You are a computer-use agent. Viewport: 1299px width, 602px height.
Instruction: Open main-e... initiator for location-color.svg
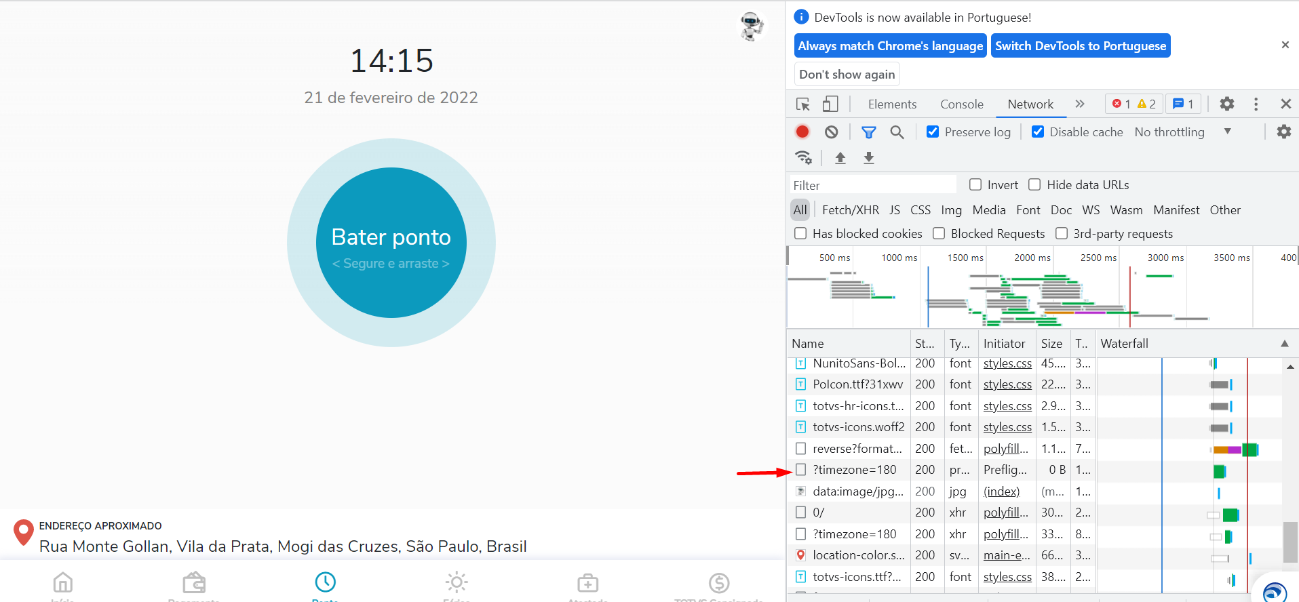coord(1007,555)
